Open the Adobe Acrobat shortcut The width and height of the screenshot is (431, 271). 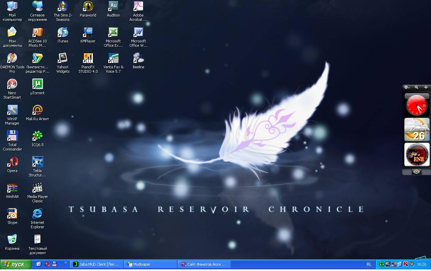click(138, 11)
